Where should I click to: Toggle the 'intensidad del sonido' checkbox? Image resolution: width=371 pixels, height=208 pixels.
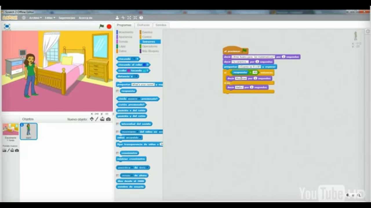pos(117,124)
